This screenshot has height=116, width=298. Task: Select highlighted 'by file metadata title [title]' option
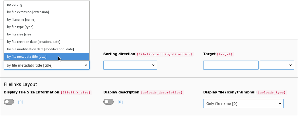pyautogui.click(x=27, y=57)
